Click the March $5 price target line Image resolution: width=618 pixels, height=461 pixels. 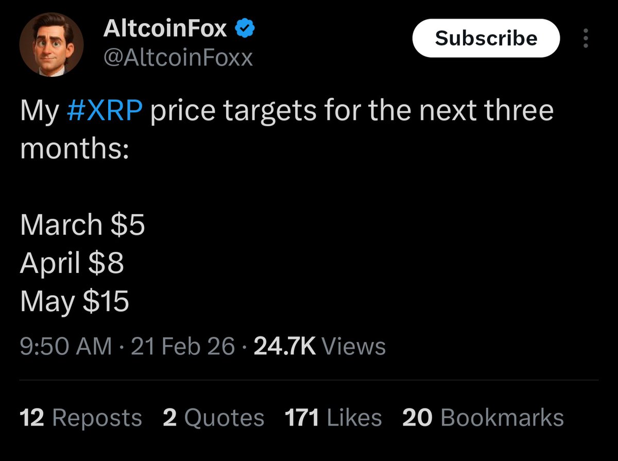click(x=82, y=225)
